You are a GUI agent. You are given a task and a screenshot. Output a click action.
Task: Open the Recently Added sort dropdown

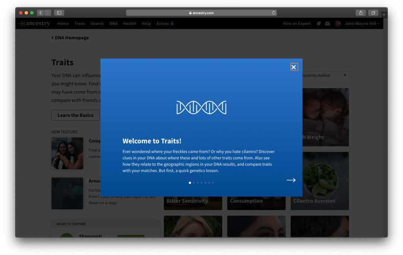tap(325, 75)
